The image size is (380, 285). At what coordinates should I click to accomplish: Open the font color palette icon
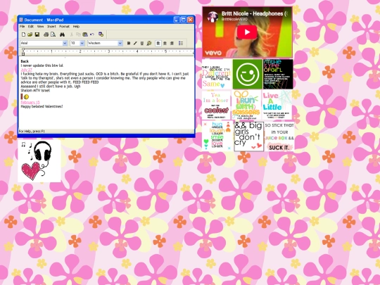click(149, 43)
